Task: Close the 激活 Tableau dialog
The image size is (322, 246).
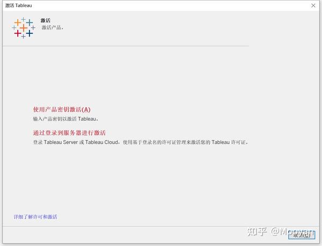Action: click(x=313, y=5)
